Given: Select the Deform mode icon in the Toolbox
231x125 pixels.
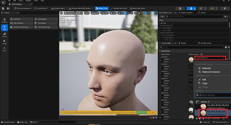Looking at the screenshot, I should click(x=5, y=35).
